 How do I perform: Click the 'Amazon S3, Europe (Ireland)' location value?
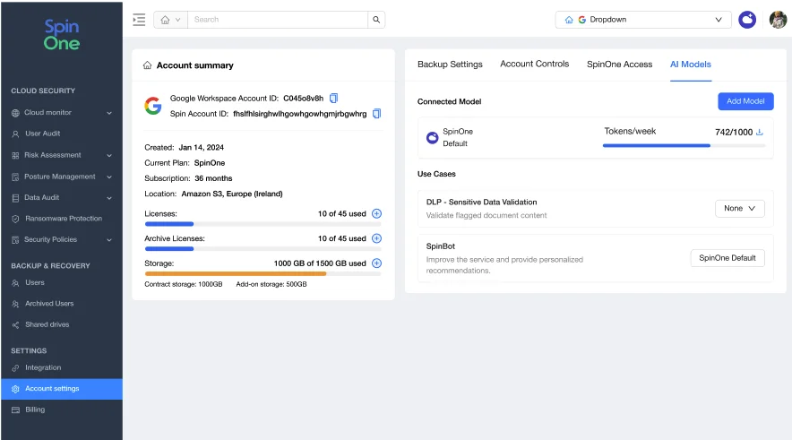click(232, 194)
